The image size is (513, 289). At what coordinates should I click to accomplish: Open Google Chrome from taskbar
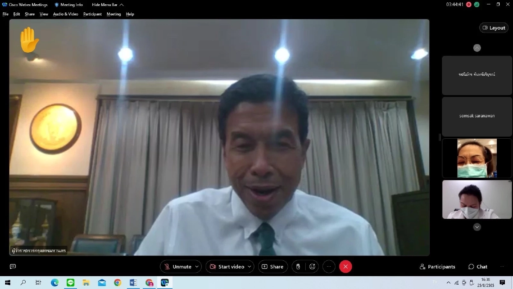[x=118, y=283]
